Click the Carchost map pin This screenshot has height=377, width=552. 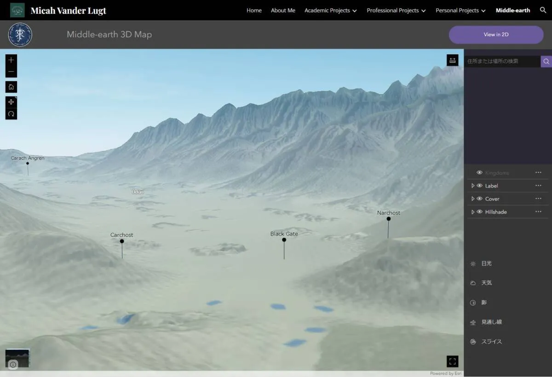coord(122,241)
